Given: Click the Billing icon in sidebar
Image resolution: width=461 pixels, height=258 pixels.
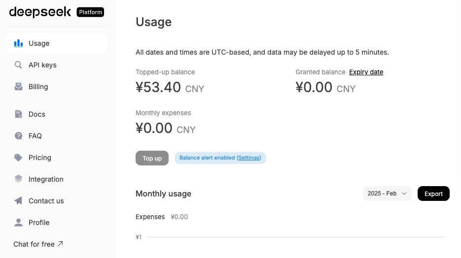Looking at the screenshot, I should point(19,87).
